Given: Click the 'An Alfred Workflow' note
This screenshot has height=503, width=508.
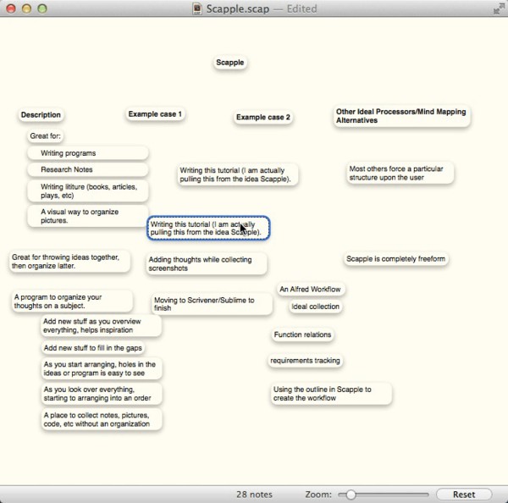Looking at the screenshot, I should [311, 289].
